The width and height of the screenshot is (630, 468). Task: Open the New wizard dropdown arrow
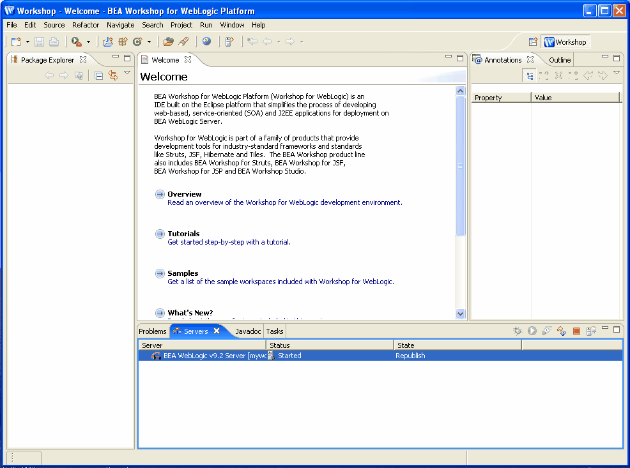click(x=27, y=42)
